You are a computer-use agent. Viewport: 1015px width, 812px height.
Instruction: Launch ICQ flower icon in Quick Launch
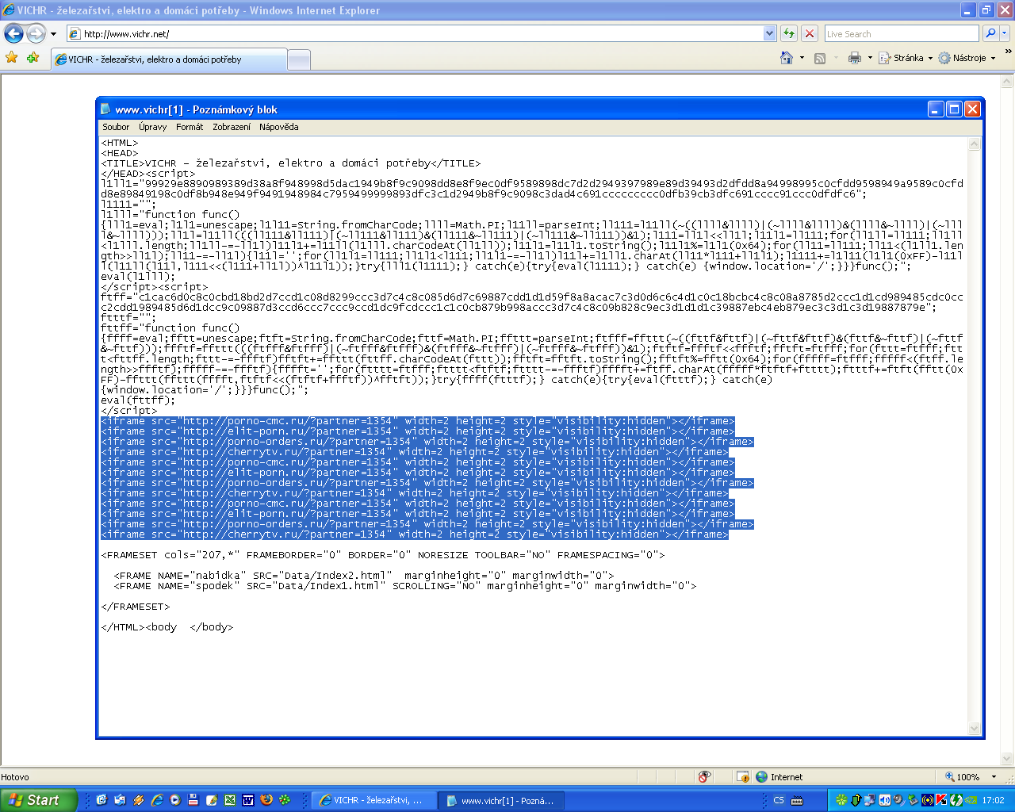pos(284,800)
